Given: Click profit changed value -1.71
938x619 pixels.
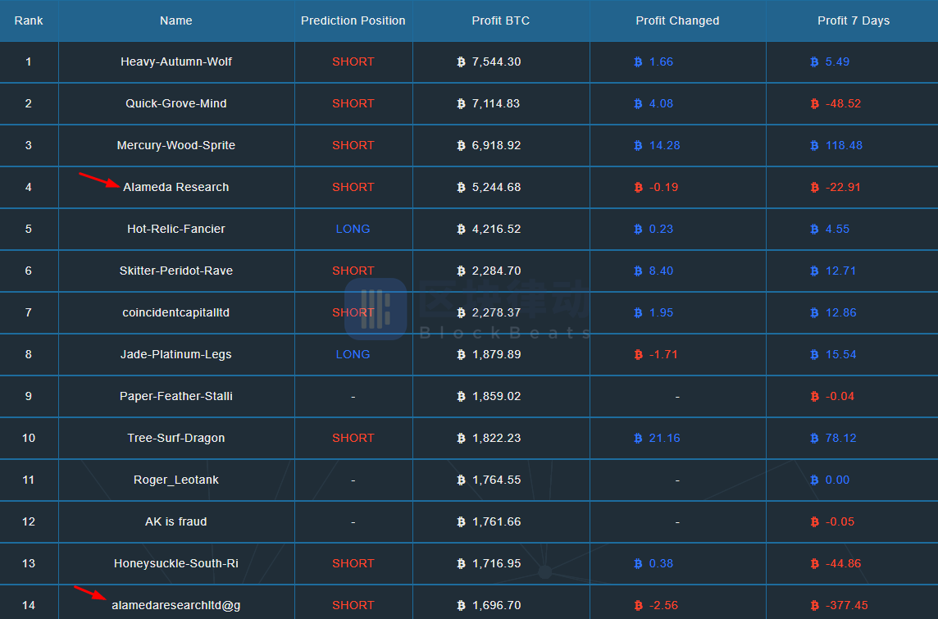Looking at the screenshot, I should click(x=663, y=355).
